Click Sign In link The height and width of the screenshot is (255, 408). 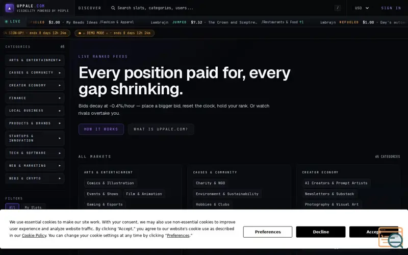(391, 8)
